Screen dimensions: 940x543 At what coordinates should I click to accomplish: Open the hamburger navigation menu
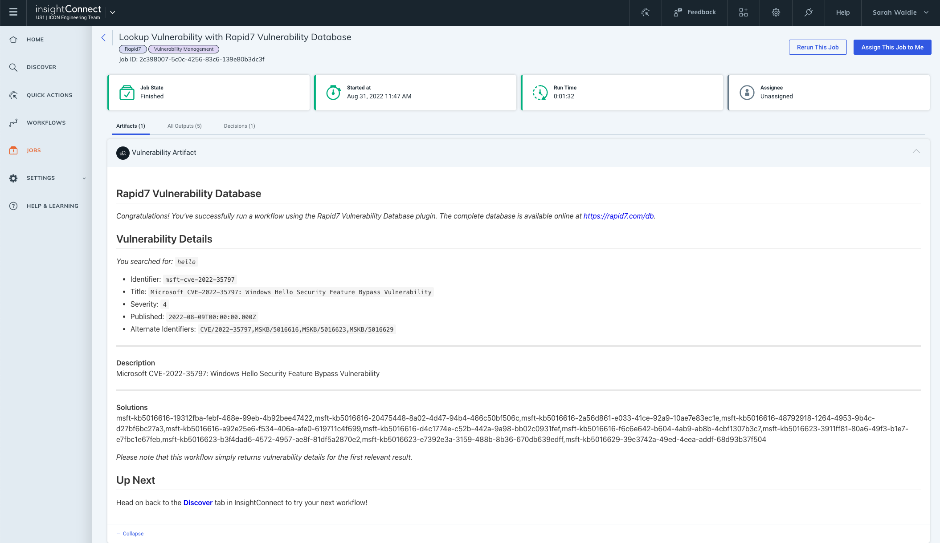pyautogui.click(x=13, y=12)
